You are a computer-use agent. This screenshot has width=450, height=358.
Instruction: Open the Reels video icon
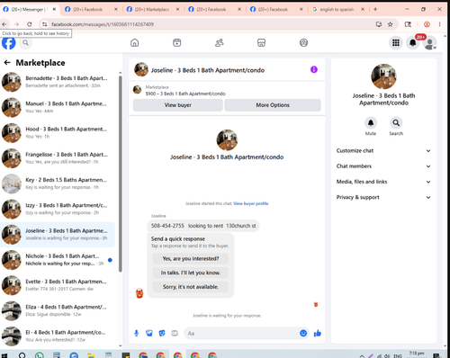(177, 43)
